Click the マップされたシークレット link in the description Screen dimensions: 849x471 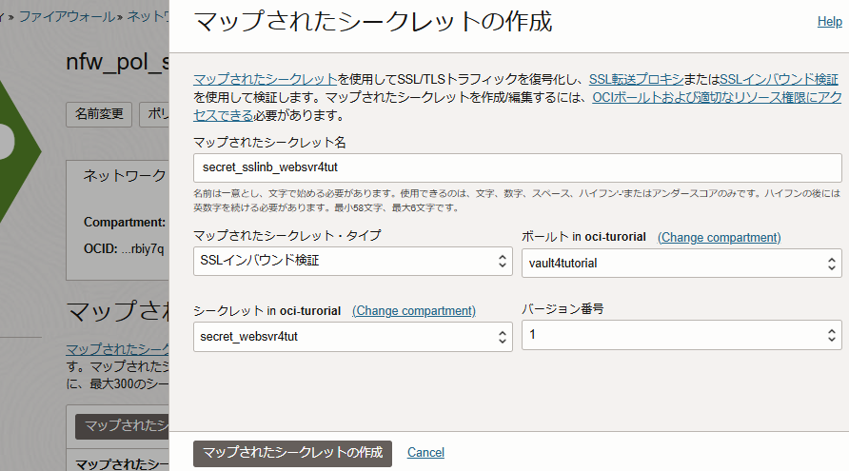click(265, 80)
